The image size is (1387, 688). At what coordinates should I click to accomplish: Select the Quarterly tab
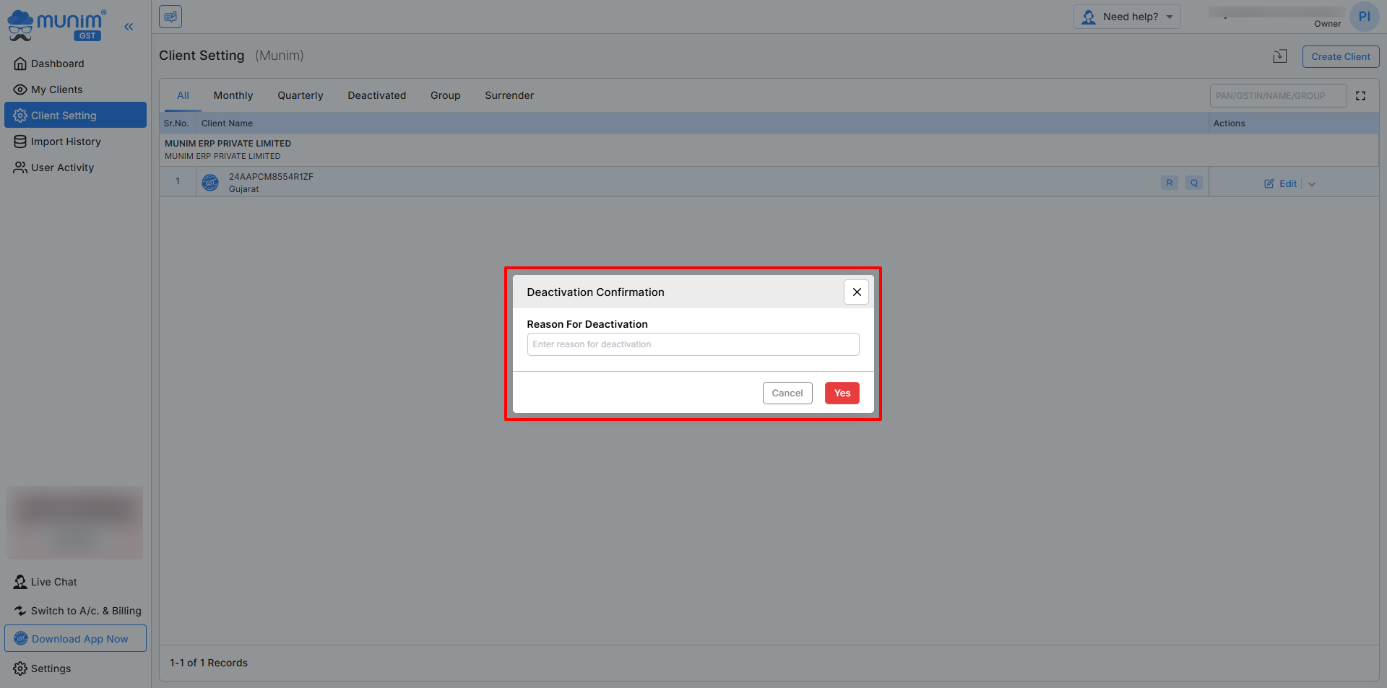pyautogui.click(x=300, y=95)
